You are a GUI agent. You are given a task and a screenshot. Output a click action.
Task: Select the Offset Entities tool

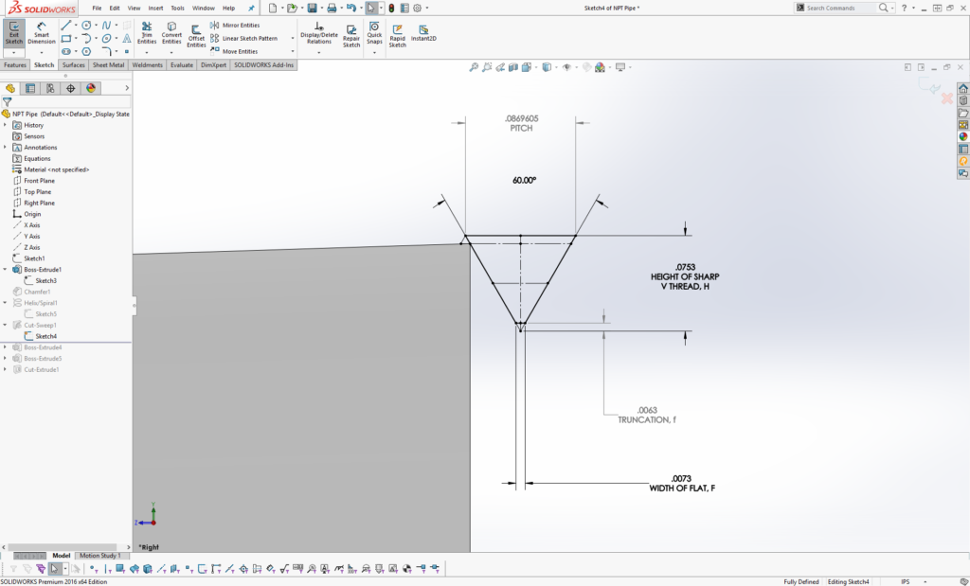(x=196, y=36)
